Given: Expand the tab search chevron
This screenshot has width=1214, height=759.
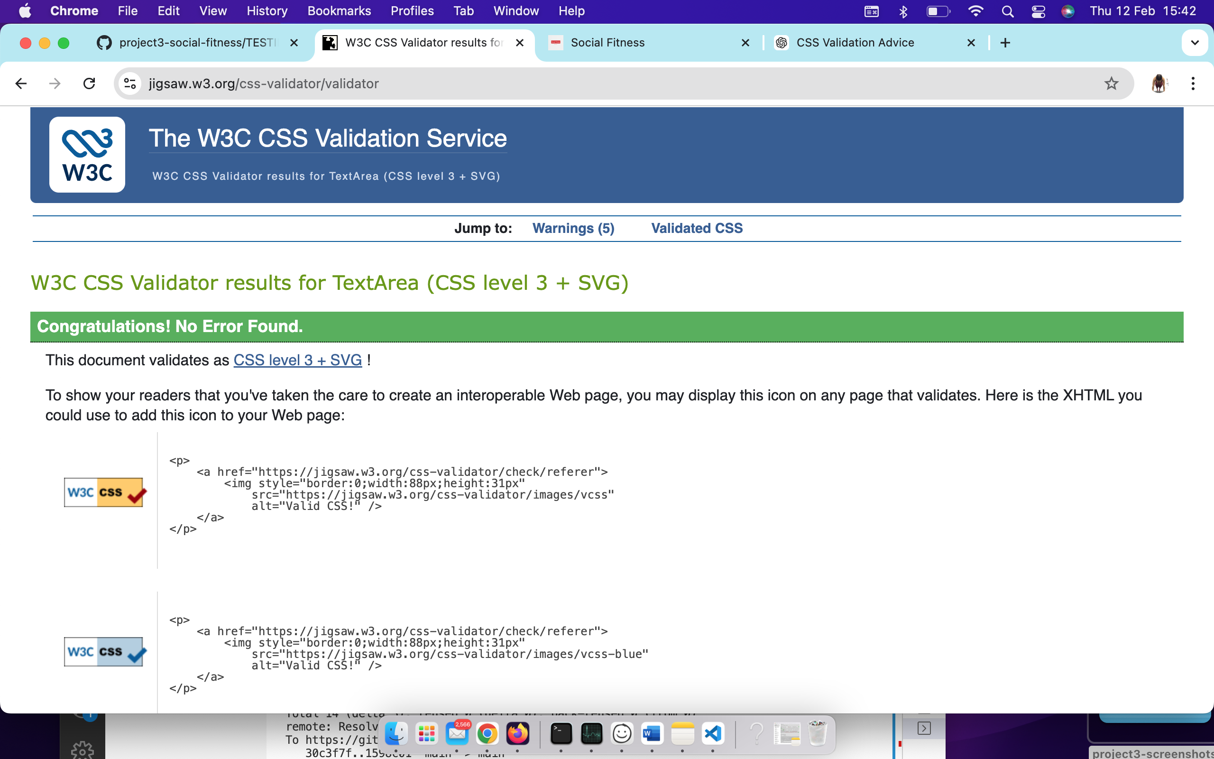Looking at the screenshot, I should point(1195,43).
